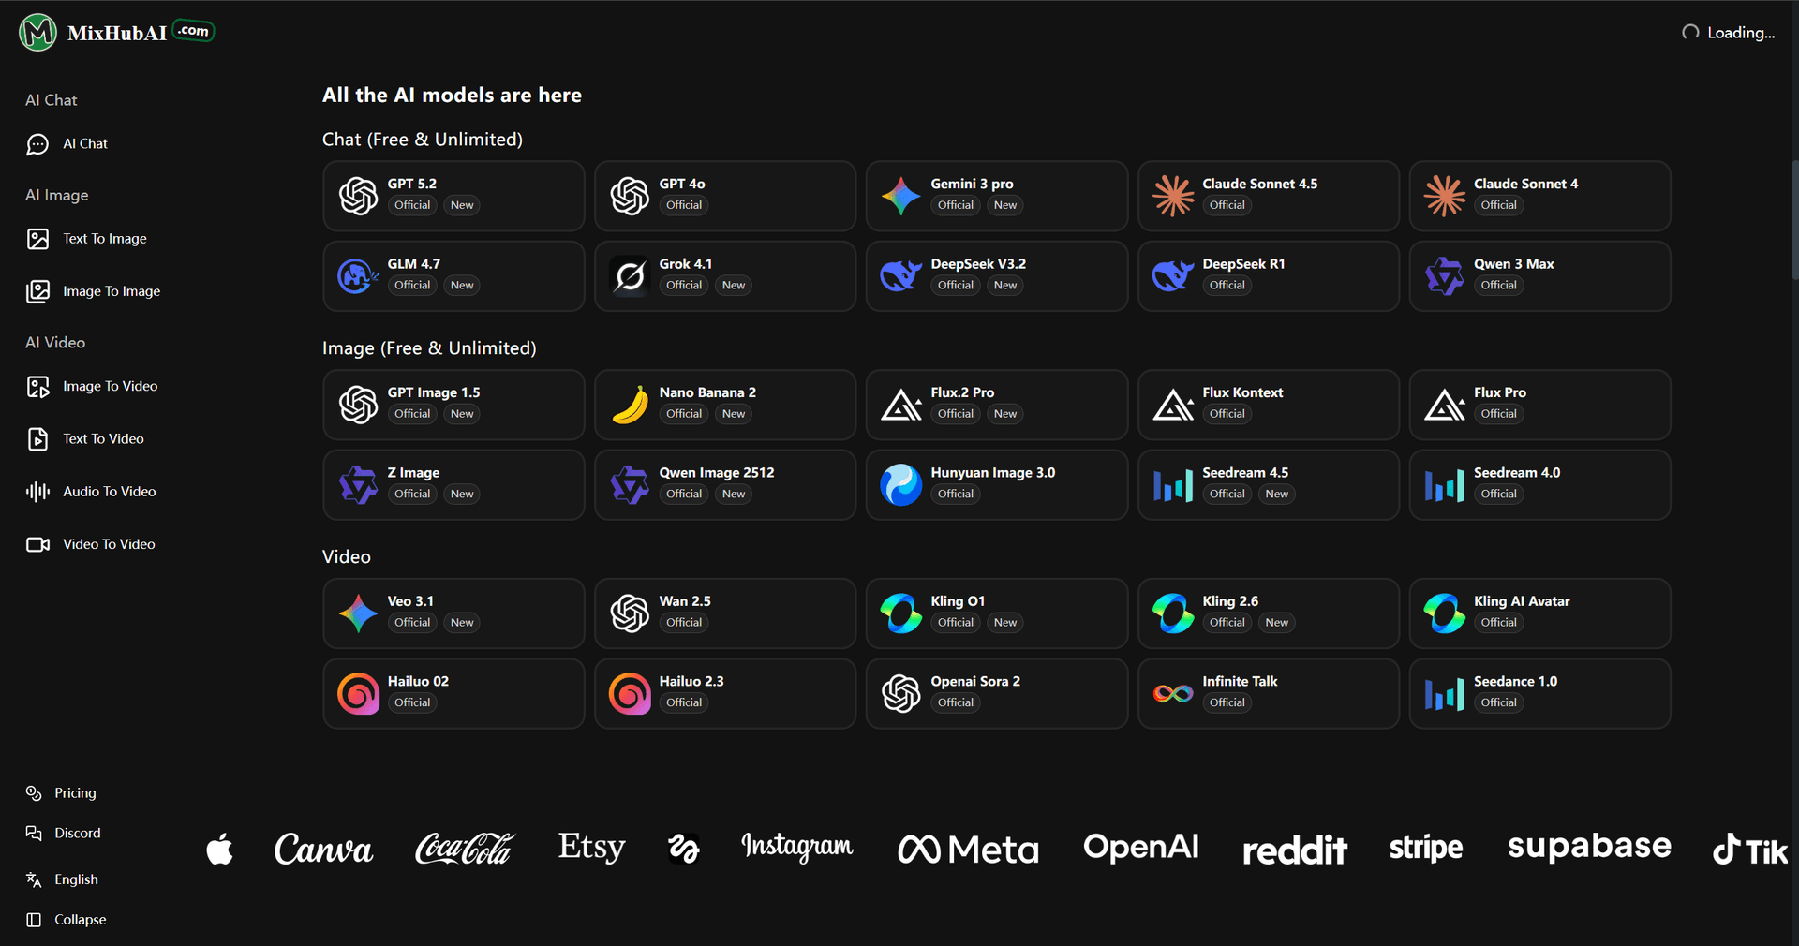Select the Veo 3.1 video model

(x=453, y=613)
